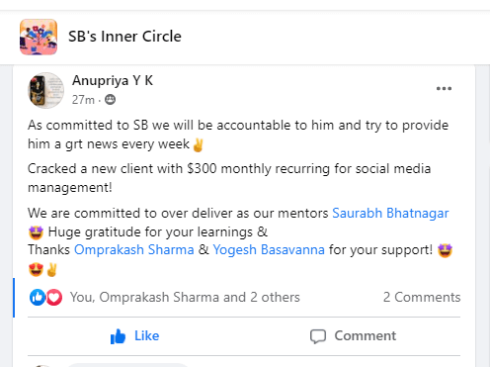Click the red heart reaction icon
Screen dimensions: 490x367
coord(54,298)
